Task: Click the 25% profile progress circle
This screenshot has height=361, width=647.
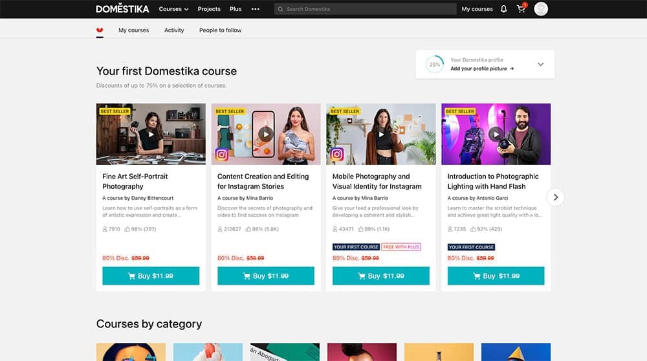Action: tap(435, 64)
